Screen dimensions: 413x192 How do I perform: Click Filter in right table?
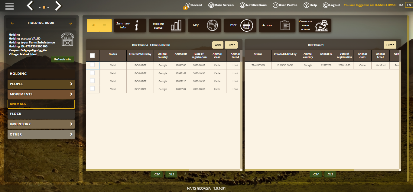tap(390, 45)
